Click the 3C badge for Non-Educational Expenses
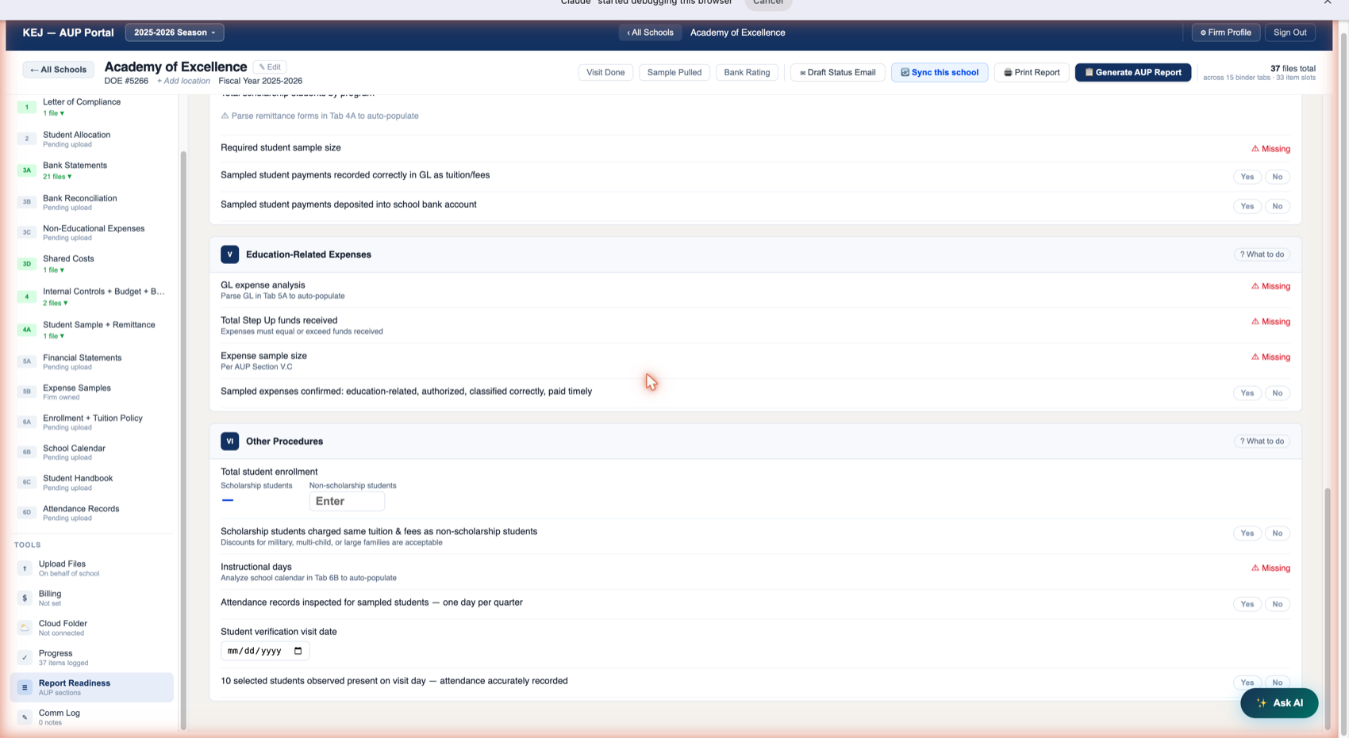 (26, 232)
